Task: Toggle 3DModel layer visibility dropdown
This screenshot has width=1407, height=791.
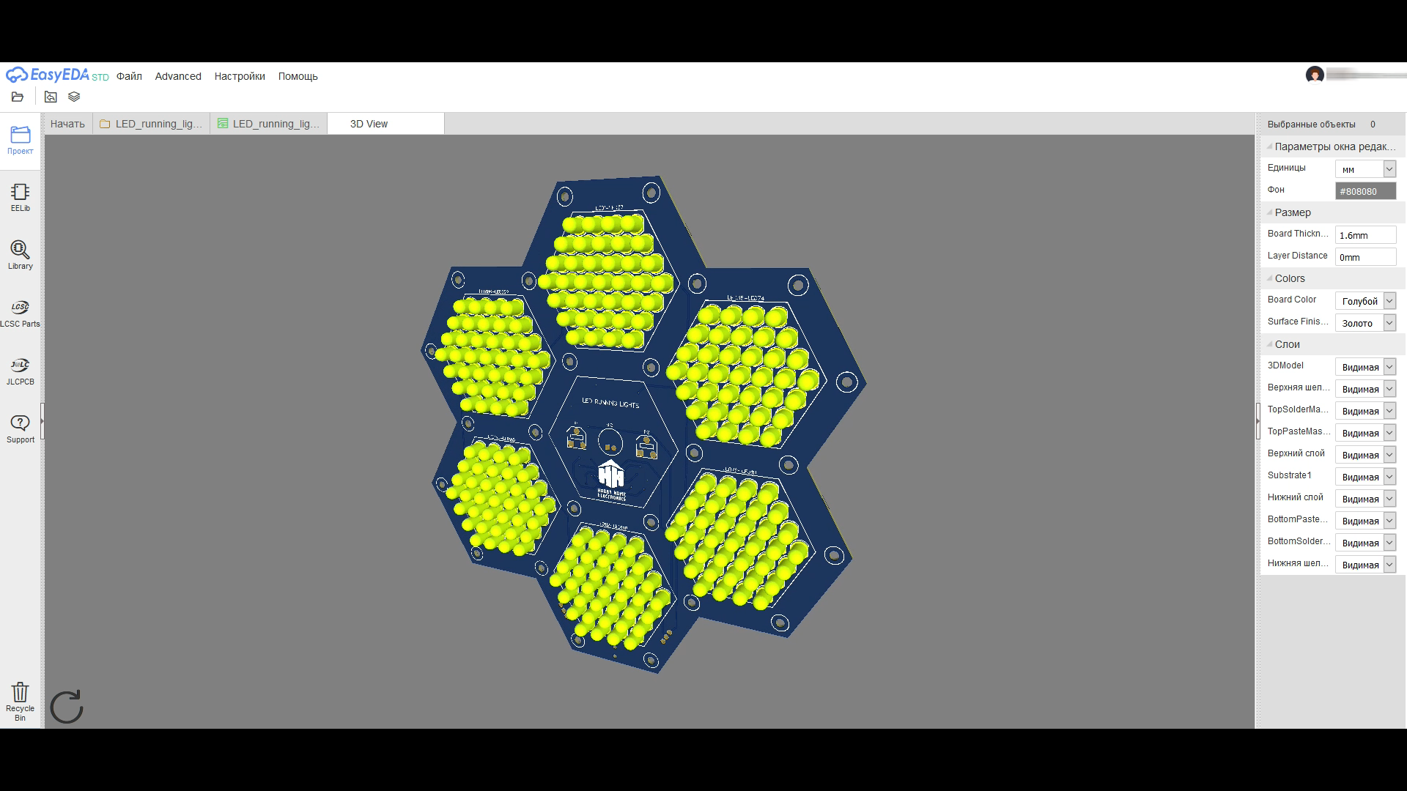Action: [1365, 367]
